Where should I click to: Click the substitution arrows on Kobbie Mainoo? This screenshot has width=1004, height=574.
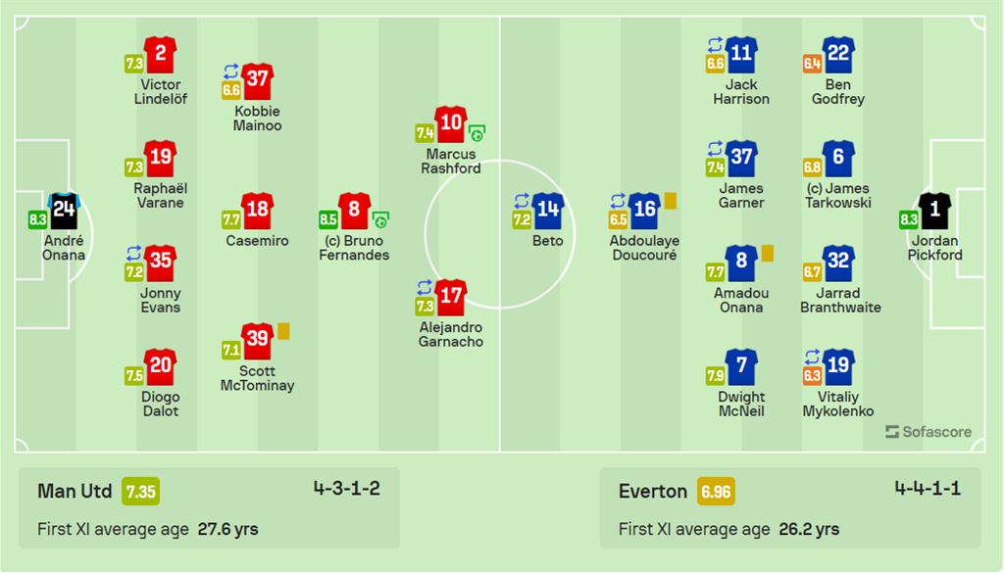coord(231,72)
